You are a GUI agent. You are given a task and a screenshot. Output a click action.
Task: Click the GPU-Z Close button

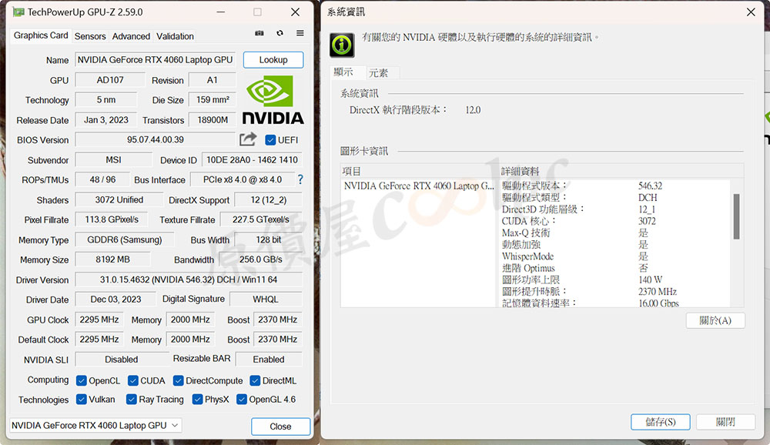tap(280, 427)
